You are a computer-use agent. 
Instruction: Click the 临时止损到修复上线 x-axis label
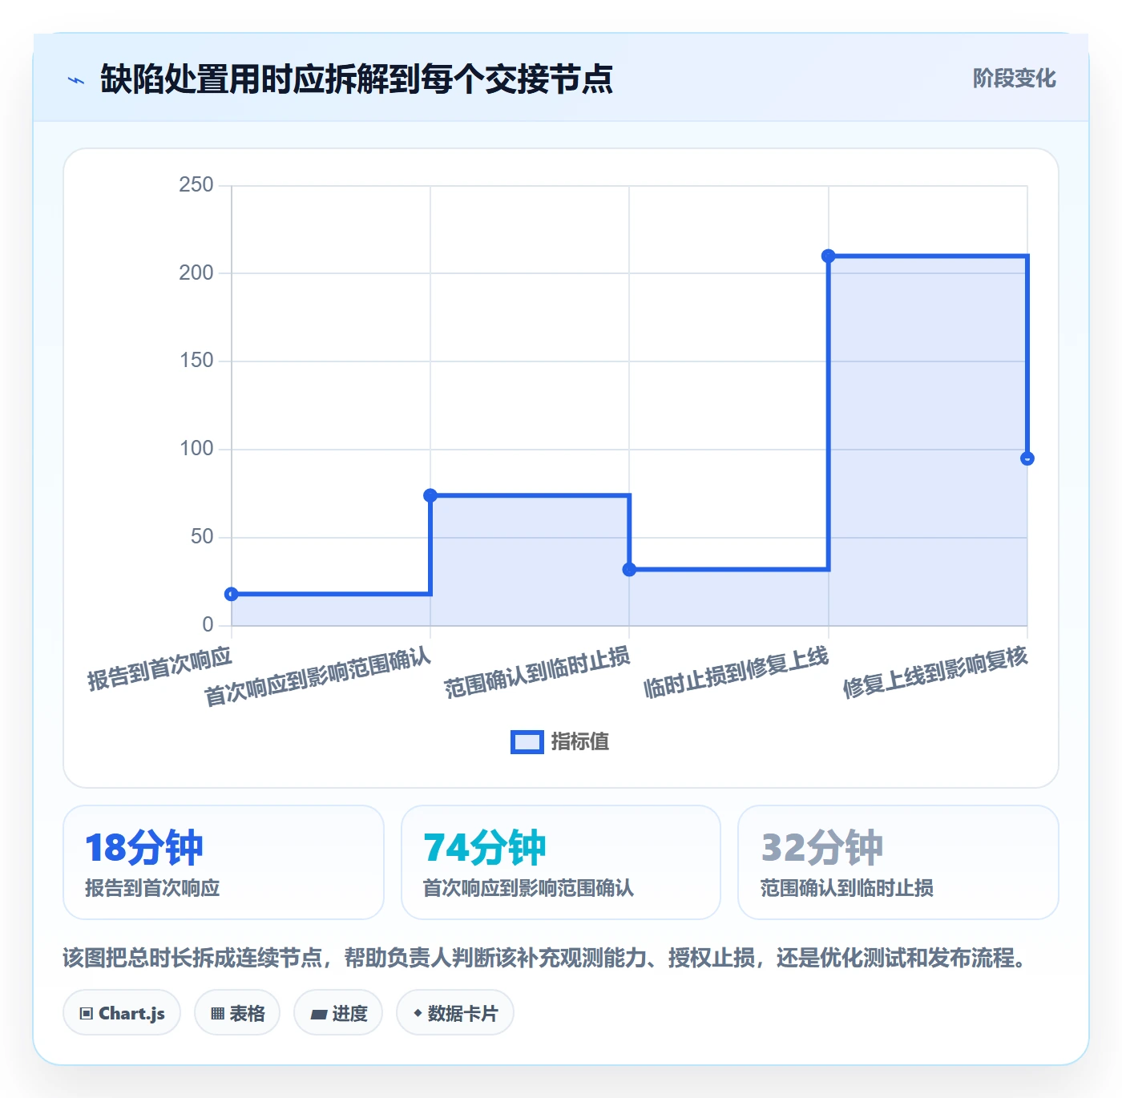pyautogui.click(x=736, y=672)
